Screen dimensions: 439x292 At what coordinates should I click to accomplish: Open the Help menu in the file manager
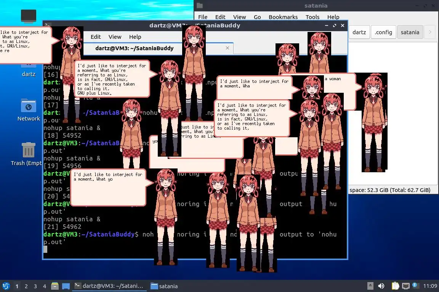click(333, 17)
